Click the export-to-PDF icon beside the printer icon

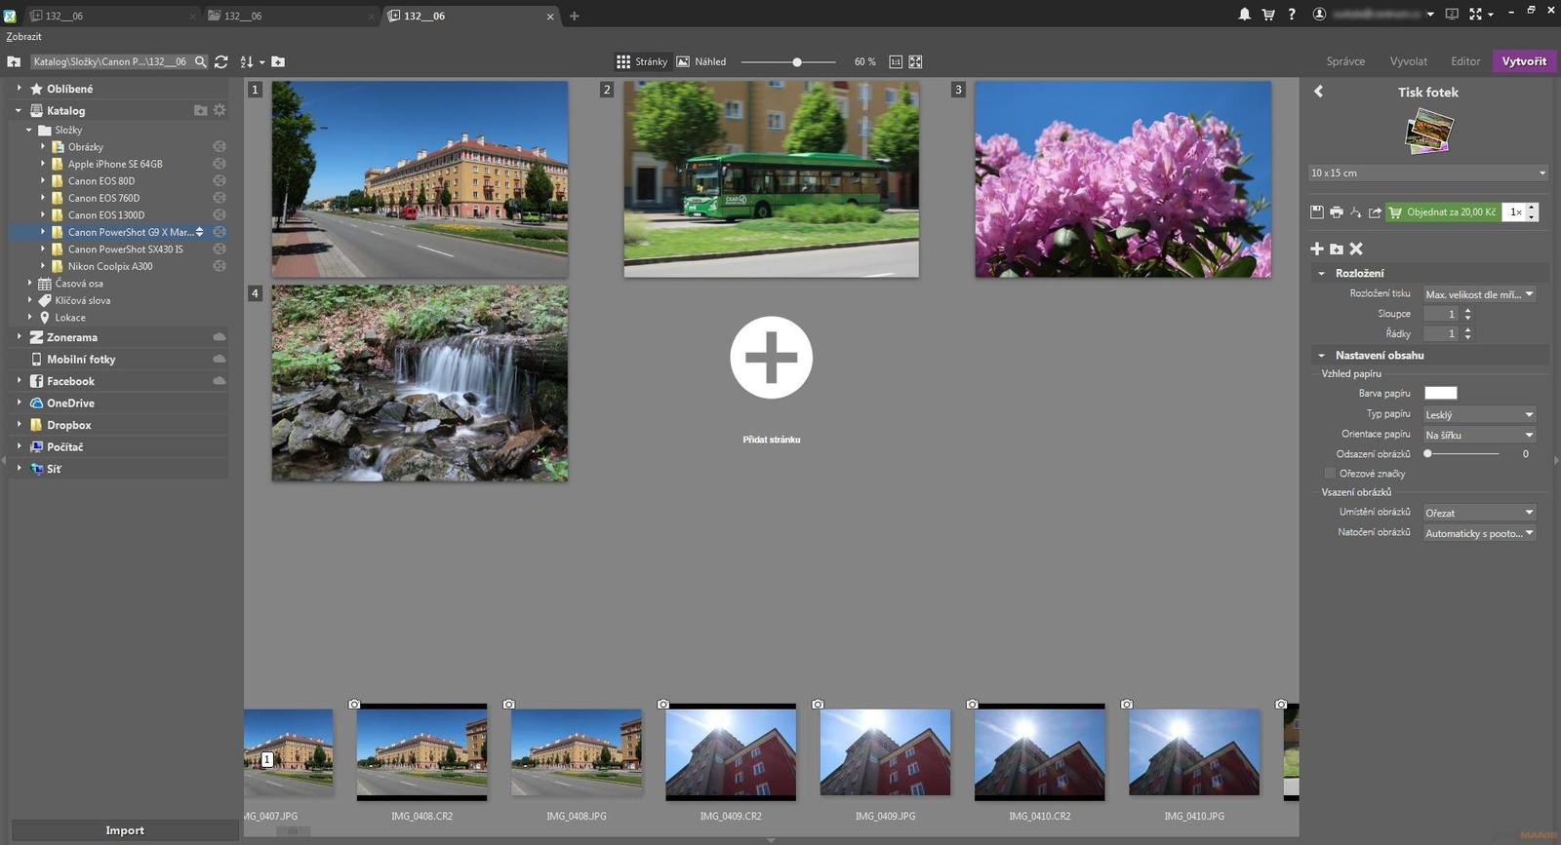1355,211
